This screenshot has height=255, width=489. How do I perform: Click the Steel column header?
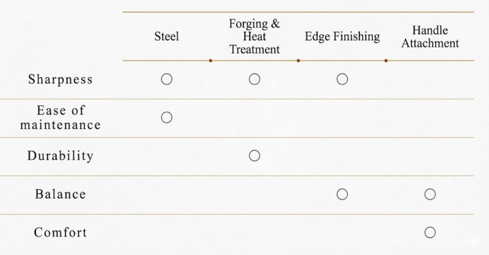pyautogui.click(x=167, y=37)
